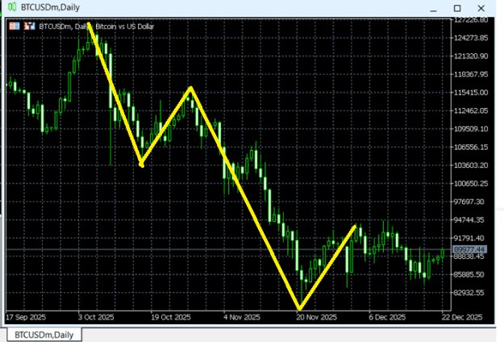Click the 112462.05 price scale value
The height and width of the screenshot is (342, 504).
click(471, 111)
